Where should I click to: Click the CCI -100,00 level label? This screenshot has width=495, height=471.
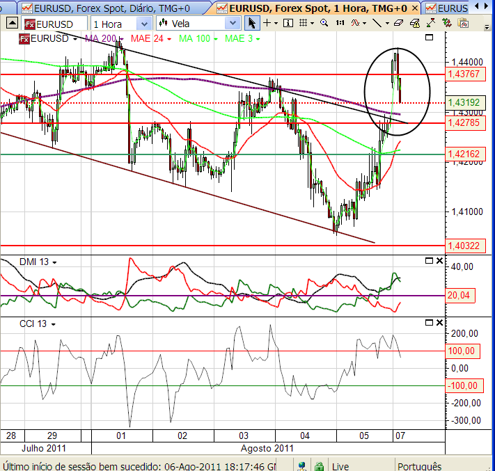pyautogui.click(x=464, y=386)
